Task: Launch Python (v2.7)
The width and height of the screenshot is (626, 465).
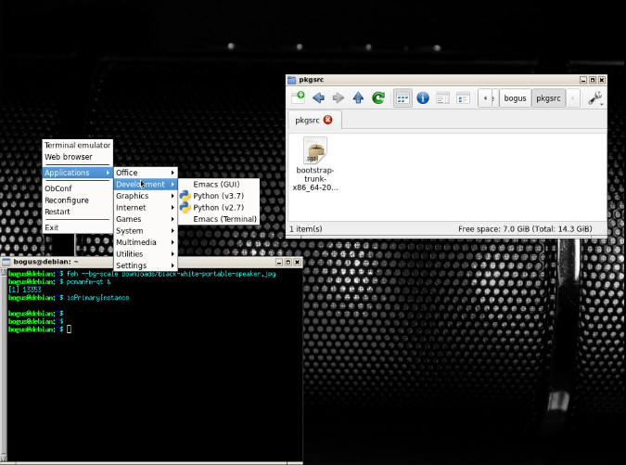Action: pyautogui.click(x=219, y=207)
